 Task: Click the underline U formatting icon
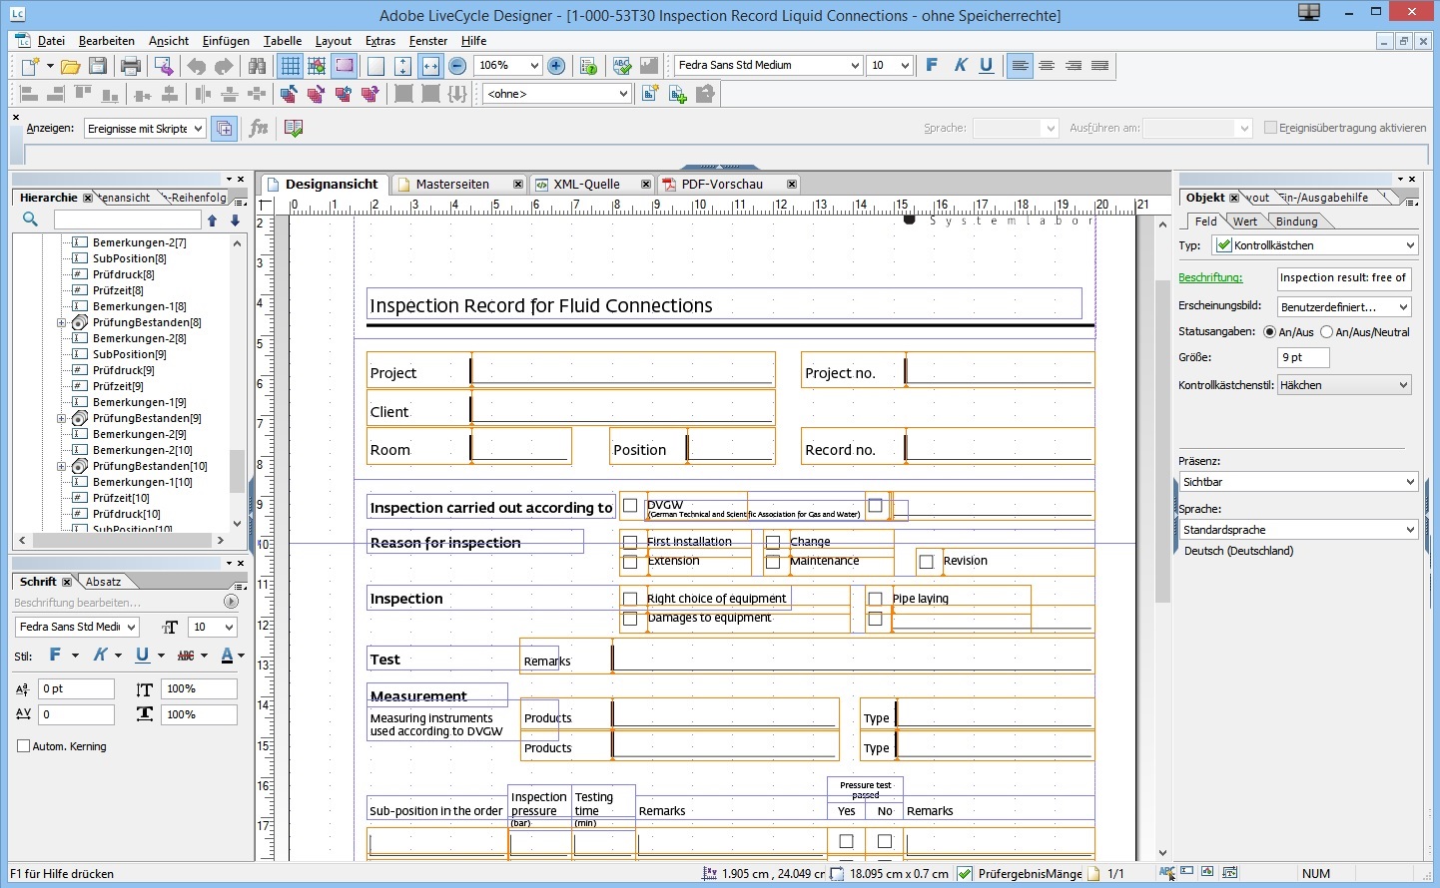987,66
